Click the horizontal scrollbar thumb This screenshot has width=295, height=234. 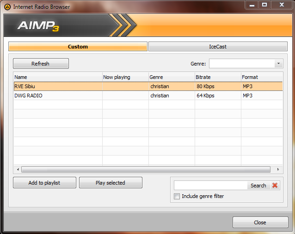pos(146,169)
